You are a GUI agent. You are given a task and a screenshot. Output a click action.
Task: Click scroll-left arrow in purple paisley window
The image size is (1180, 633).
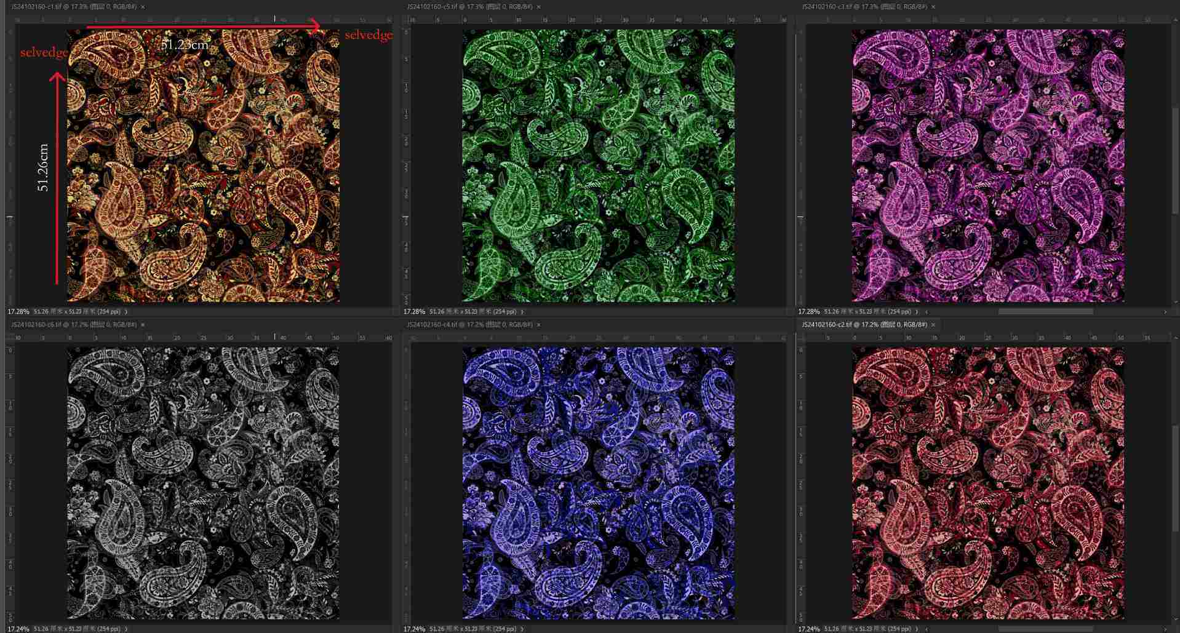click(x=927, y=312)
